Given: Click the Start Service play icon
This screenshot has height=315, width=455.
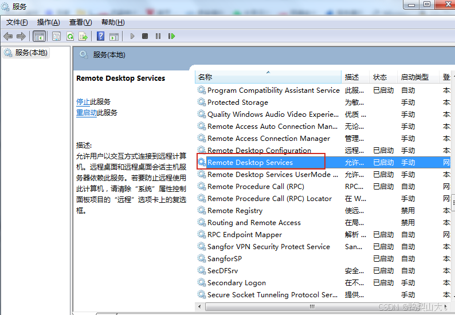Looking at the screenshot, I should click(132, 36).
